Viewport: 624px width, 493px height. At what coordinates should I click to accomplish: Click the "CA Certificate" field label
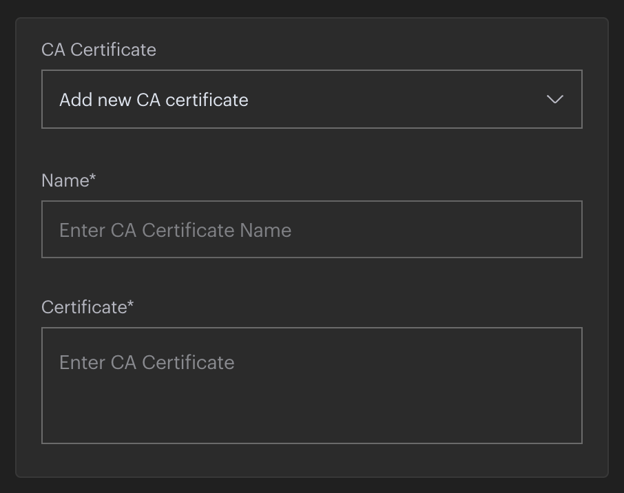point(98,50)
